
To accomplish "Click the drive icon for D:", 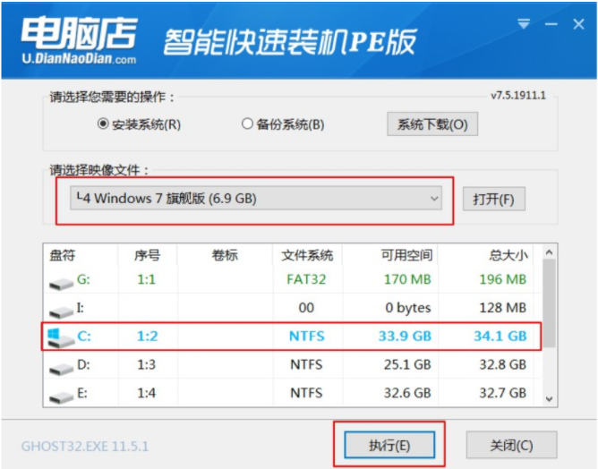I will click(61, 369).
